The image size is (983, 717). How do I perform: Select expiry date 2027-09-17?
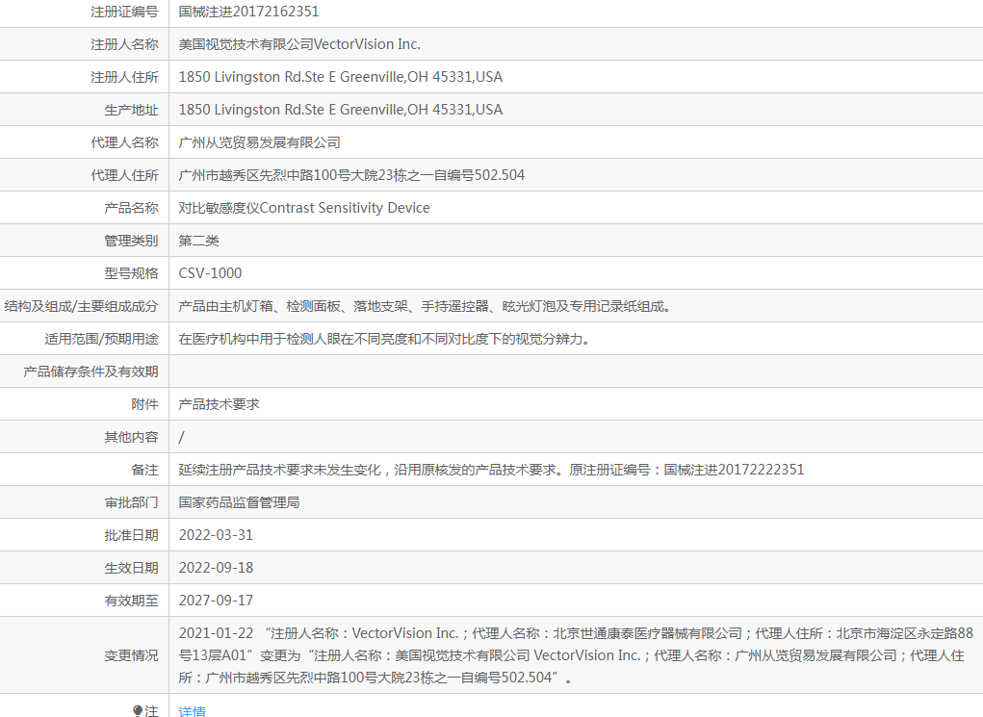click(216, 600)
